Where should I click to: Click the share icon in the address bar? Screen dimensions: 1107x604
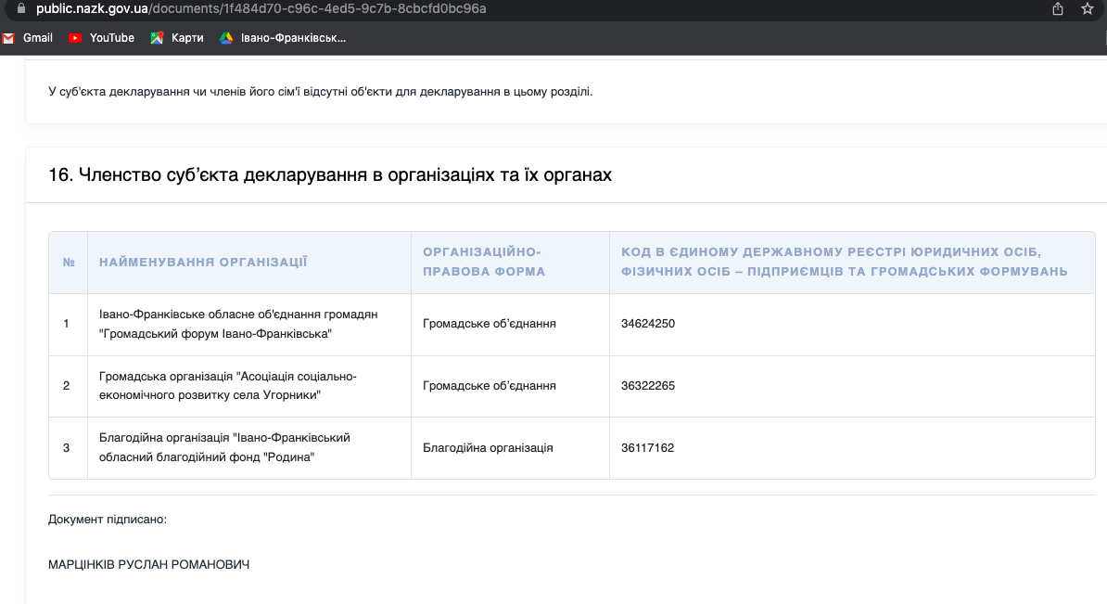click(x=1058, y=8)
